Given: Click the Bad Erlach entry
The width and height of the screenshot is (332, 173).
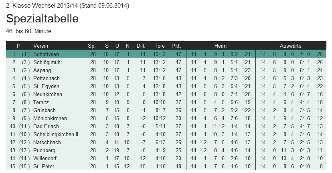Looking at the screenshot, I should pyautogui.click(x=46, y=126).
